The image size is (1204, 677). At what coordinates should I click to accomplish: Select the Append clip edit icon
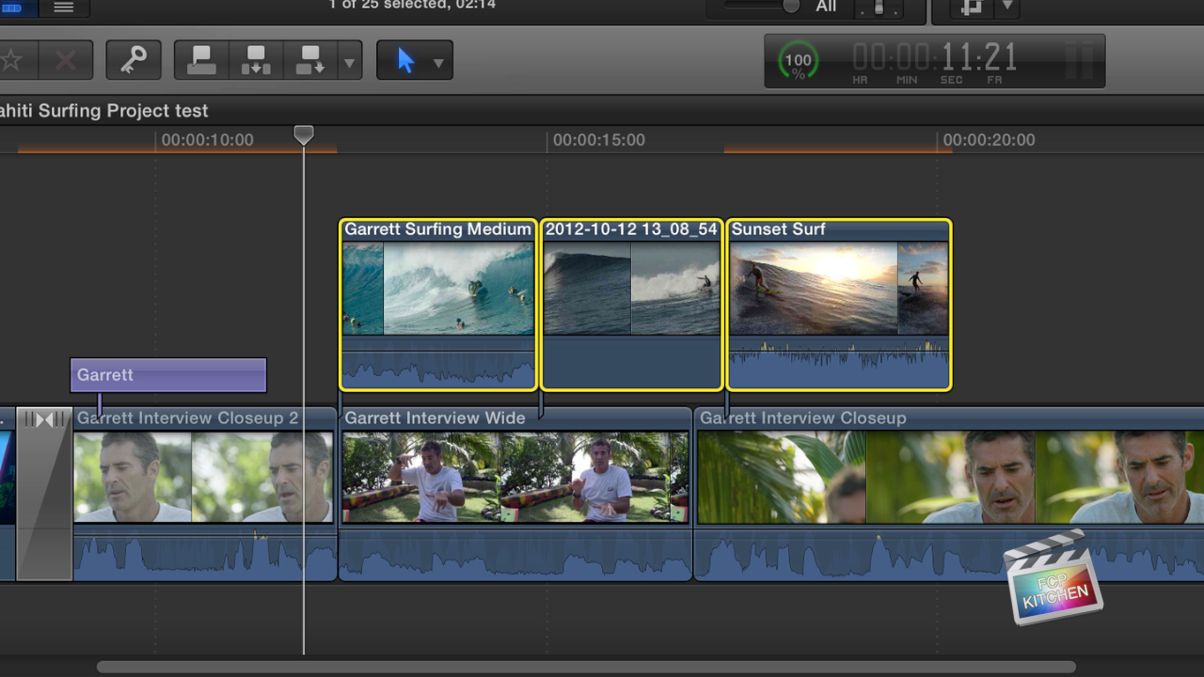pyautogui.click(x=309, y=59)
